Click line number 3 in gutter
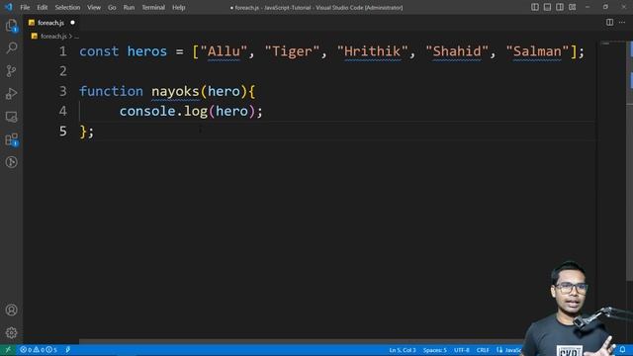 click(62, 91)
